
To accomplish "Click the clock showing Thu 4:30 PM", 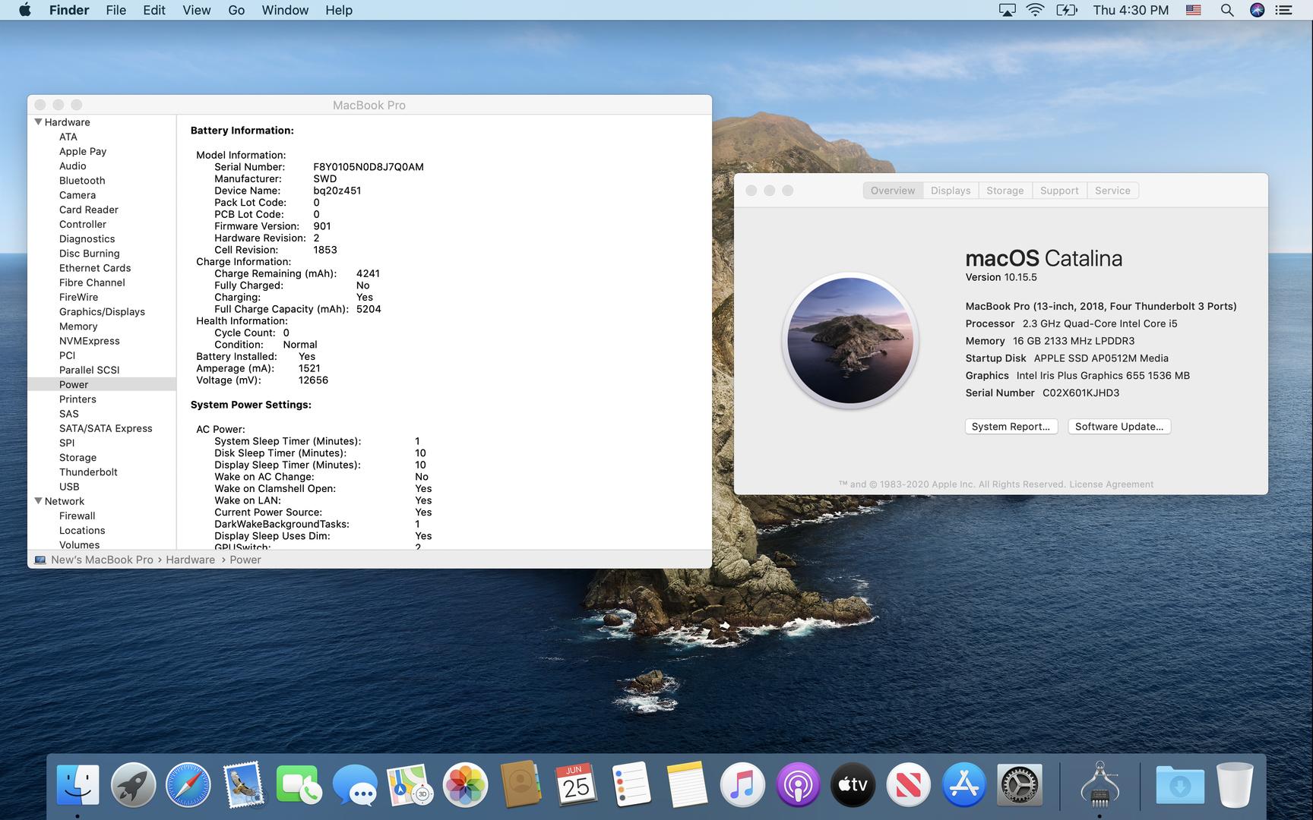I will pos(1131,10).
